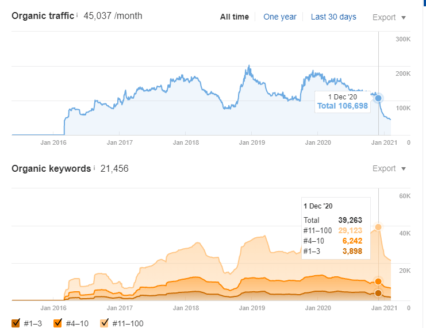Click the blue data point on traffic chart

coord(378,98)
